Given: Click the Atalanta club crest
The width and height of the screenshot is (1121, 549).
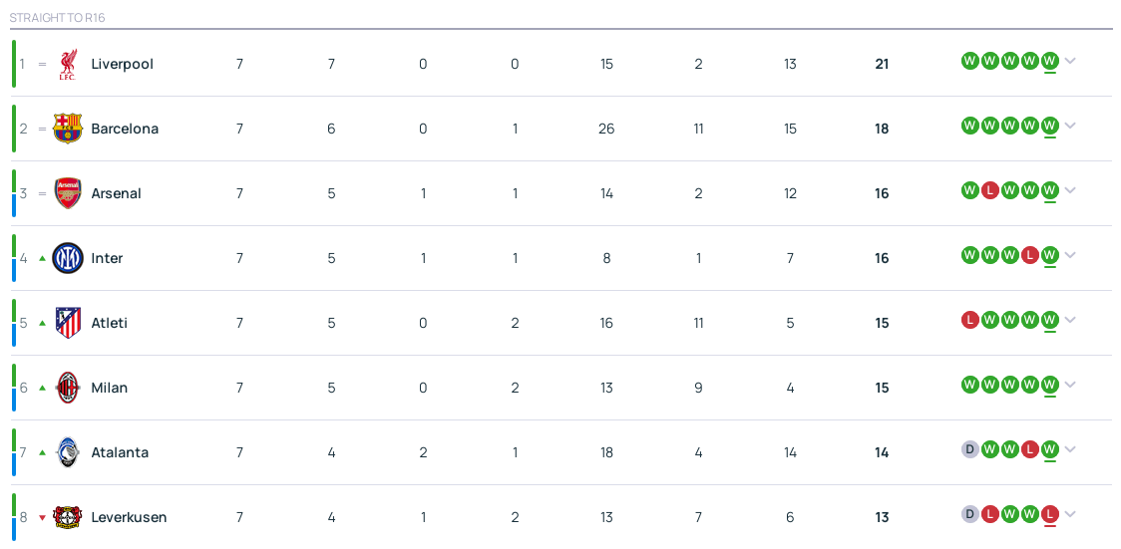Looking at the screenshot, I should pyautogui.click(x=67, y=452).
